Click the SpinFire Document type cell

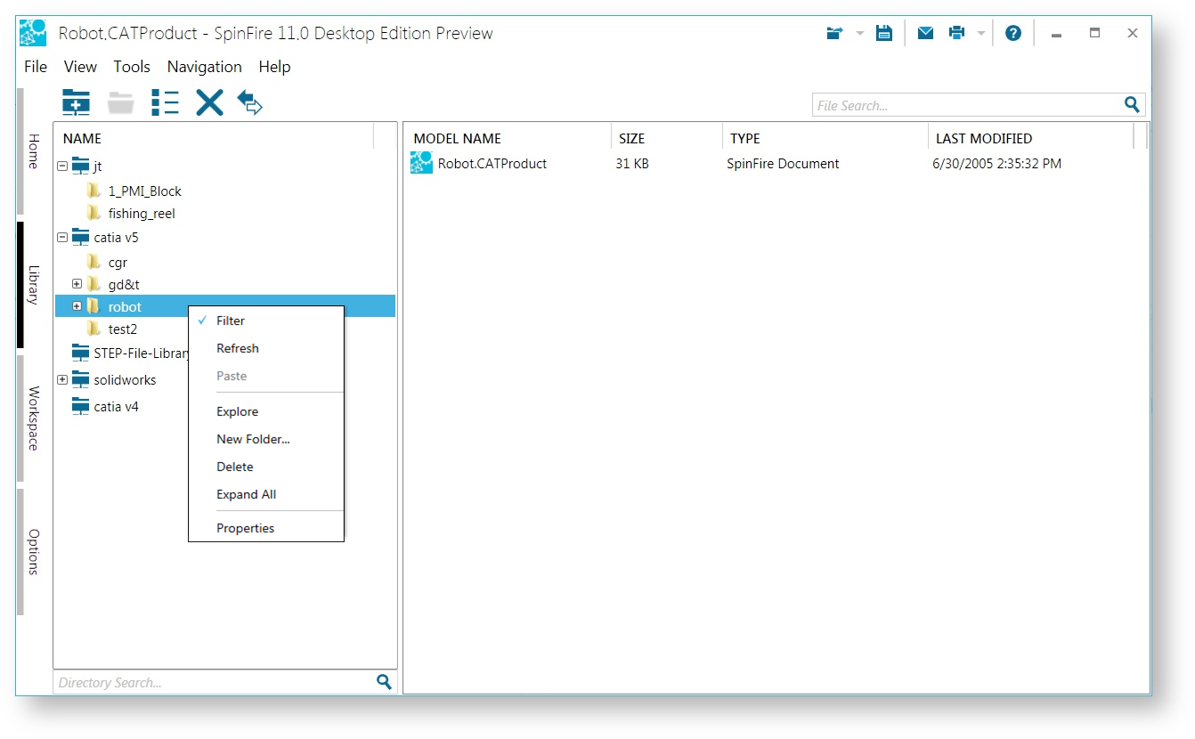(783, 164)
